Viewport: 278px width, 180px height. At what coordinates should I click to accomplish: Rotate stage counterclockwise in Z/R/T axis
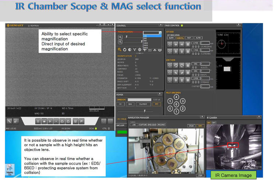tap(176, 66)
